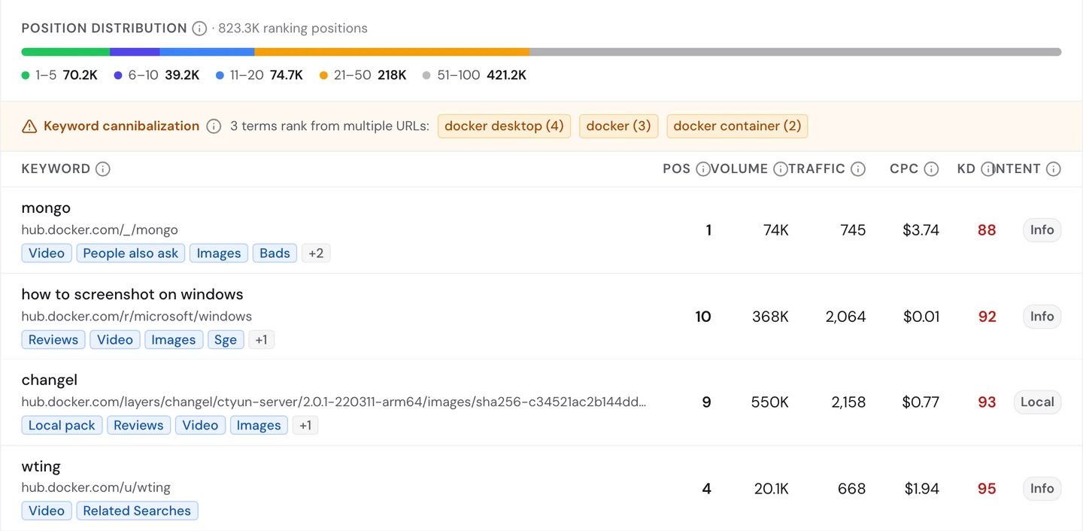Open hub.docker.com/_/mongo URL
The width and height of the screenshot is (1083, 531).
pyautogui.click(x=99, y=230)
